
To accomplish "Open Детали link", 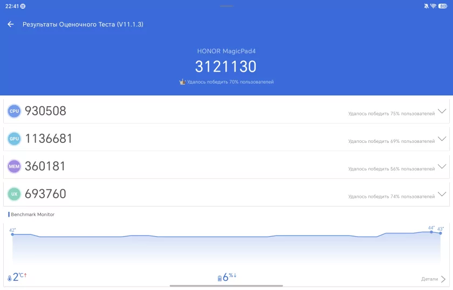I will click(x=430, y=279).
